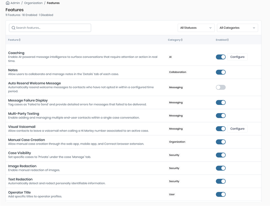Switch off Image Redaction toggle
The height and width of the screenshot is (206, 270).
221,168
